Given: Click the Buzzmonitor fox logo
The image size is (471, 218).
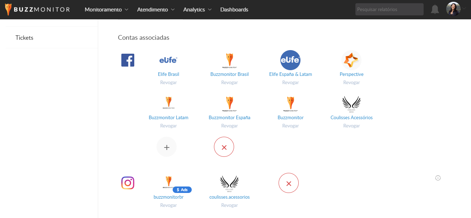Looking at the screenshot, I should pyautogui.click(x=8, y=10).
